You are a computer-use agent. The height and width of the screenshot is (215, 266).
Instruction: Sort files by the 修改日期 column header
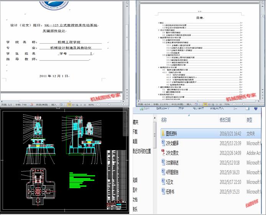tap(225, 120)
